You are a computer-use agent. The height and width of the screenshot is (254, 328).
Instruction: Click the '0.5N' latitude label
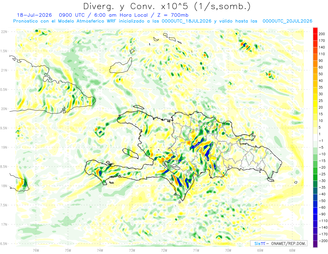point(4,90)
